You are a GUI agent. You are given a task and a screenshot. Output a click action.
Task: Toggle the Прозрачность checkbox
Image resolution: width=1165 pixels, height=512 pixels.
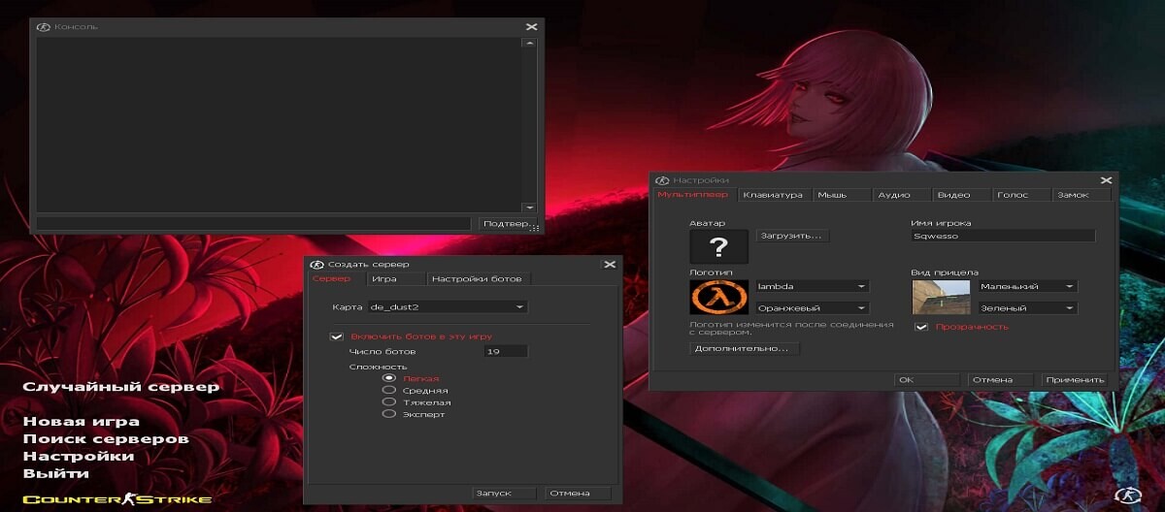click(x=921, y=327)
